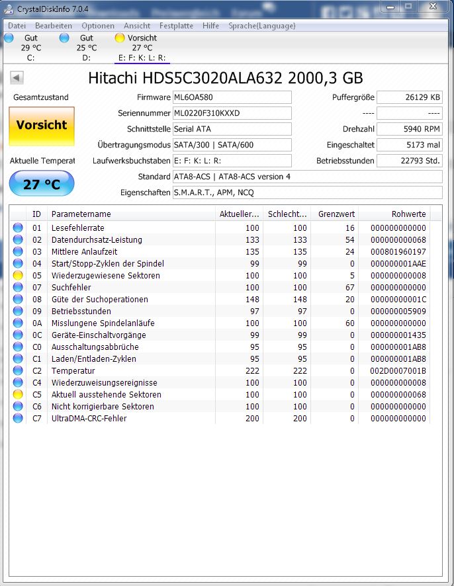Click the Übertragungsmodus field SATA/300 | SATA/600

point(232,145)
